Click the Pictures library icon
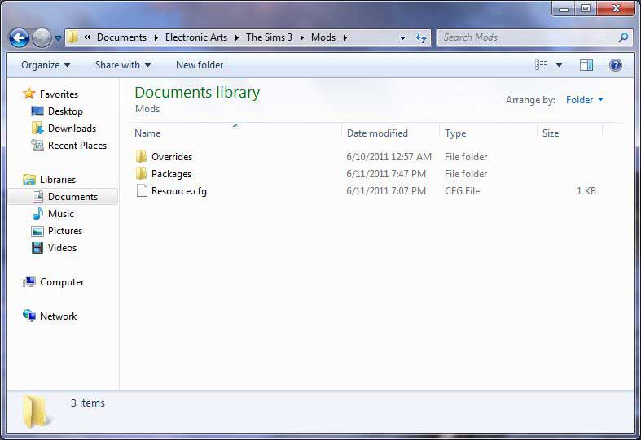 tap(37, 231)
